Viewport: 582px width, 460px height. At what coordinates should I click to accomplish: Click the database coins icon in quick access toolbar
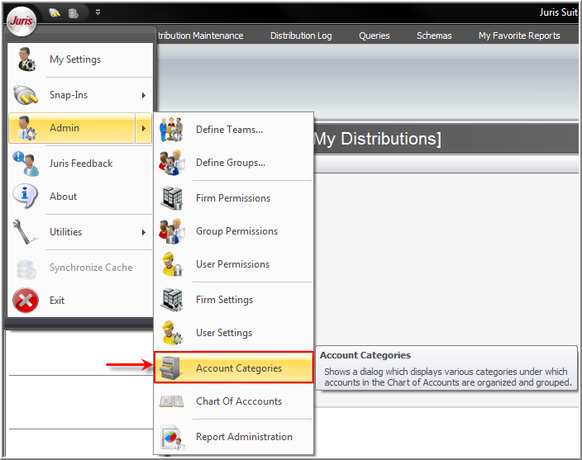point(74,13)
